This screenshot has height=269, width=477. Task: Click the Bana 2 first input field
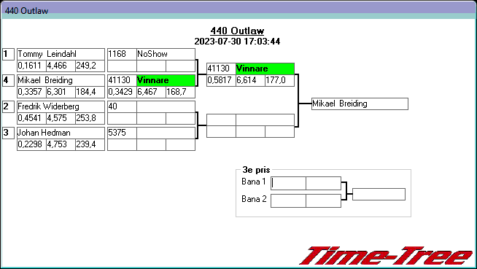click(x=288, y=200)
